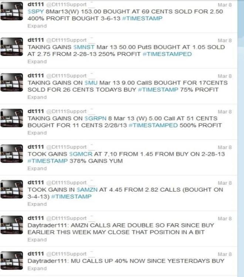This screenshot has height=277, width=244.
Task: Expand the $SPY 400% profit tweet
Action: pos(37,26)
